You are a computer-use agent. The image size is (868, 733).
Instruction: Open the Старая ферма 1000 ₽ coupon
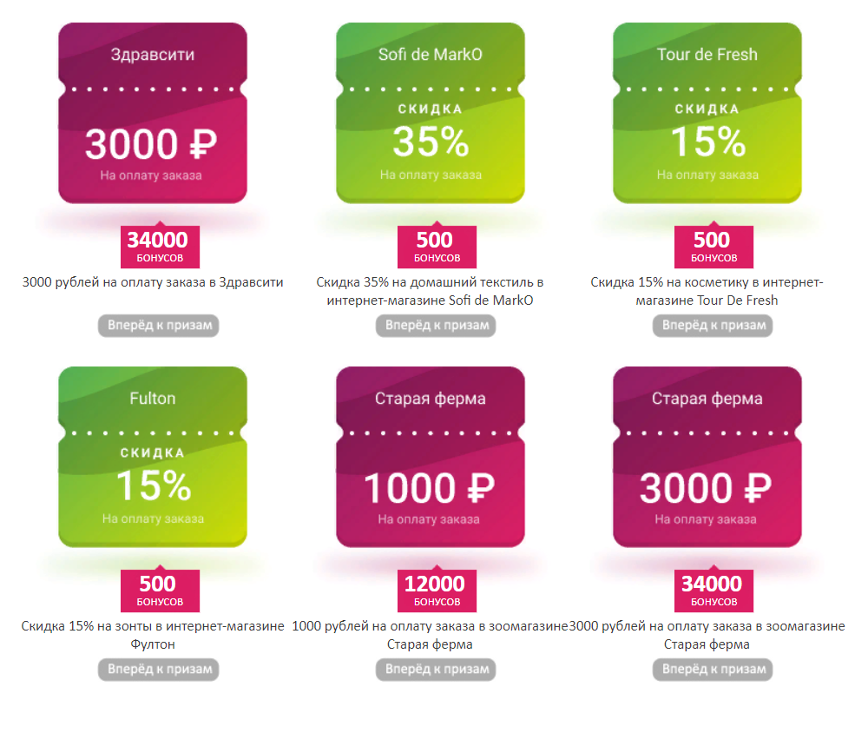(x=431, y=457)
